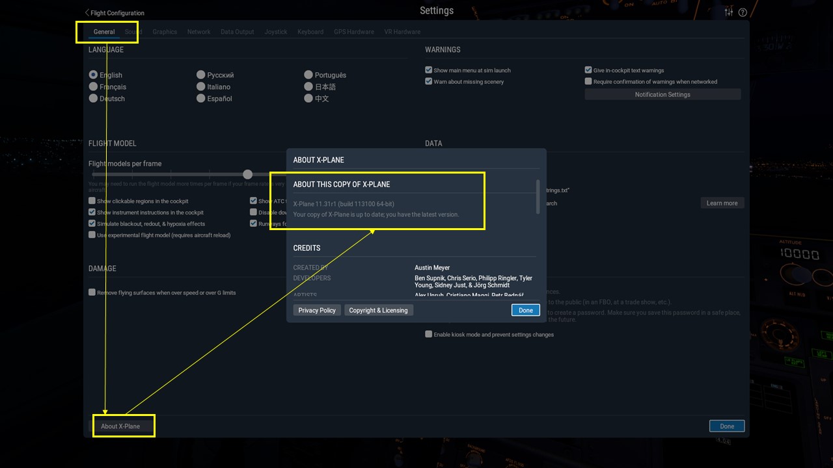Open the Keyboard tab

pos(310,32)
